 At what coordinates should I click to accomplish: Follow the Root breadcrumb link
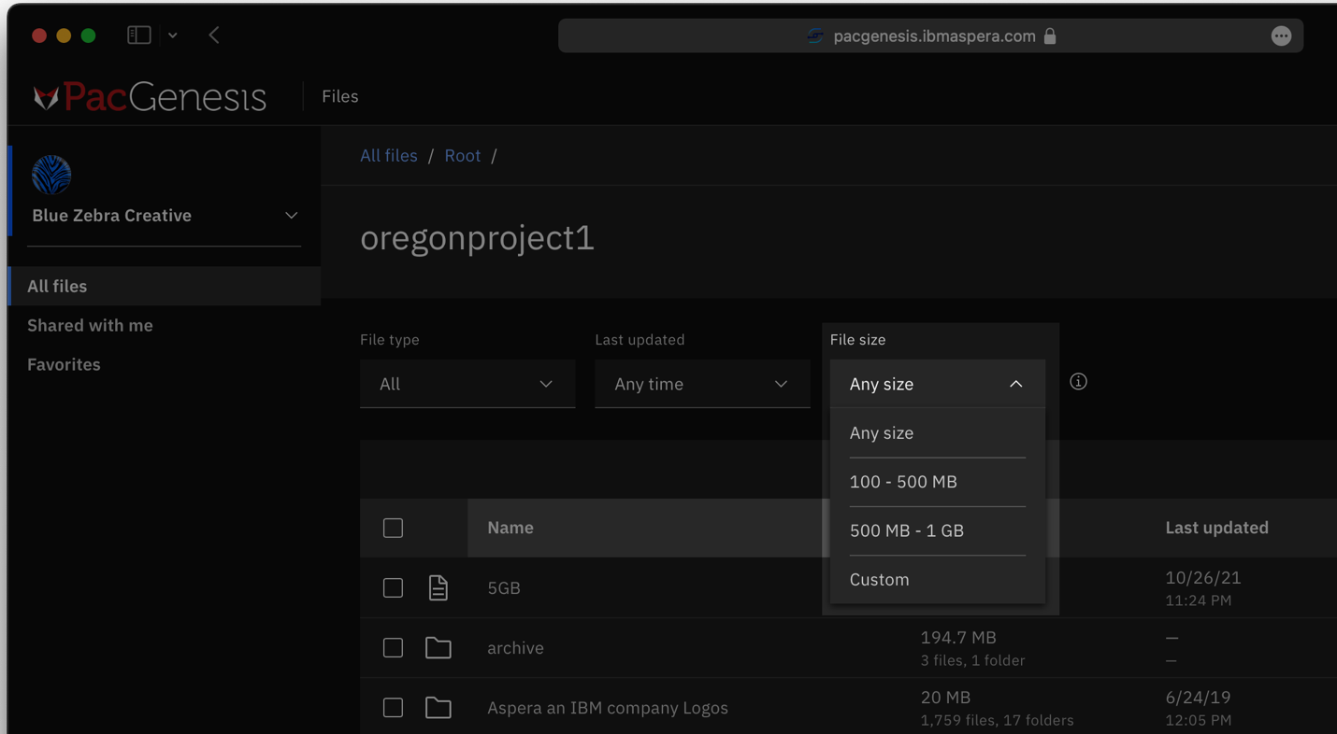click(x=463, y=156)
